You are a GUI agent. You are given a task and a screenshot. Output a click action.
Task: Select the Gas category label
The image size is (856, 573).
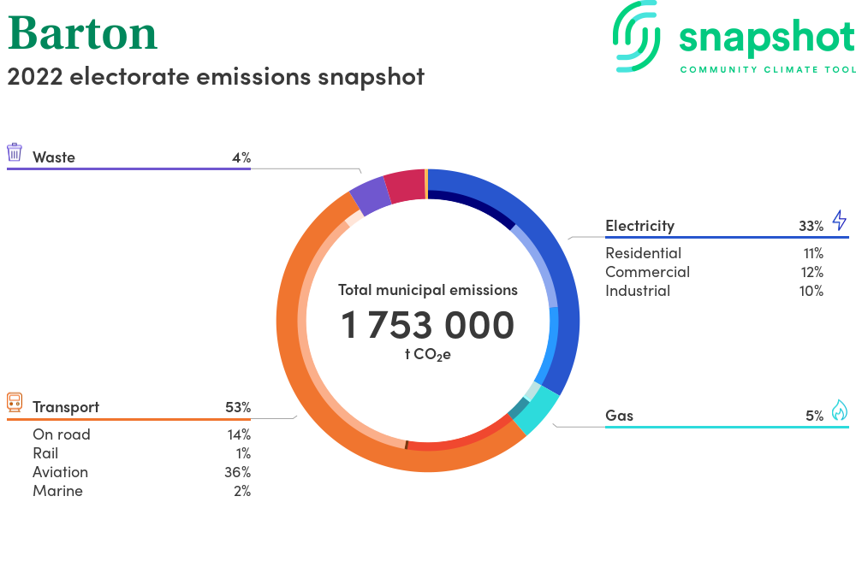pyautogui.click(x=619, y=416)
